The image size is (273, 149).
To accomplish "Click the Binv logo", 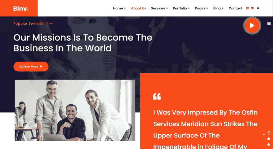I will click(x=21, y=8).
